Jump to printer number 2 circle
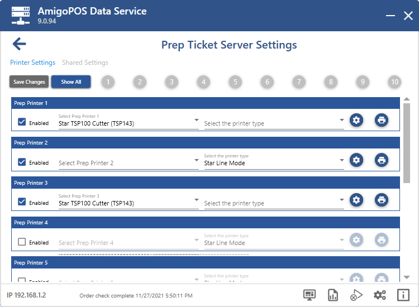This screenshot has width=419, height=307. 140,81
